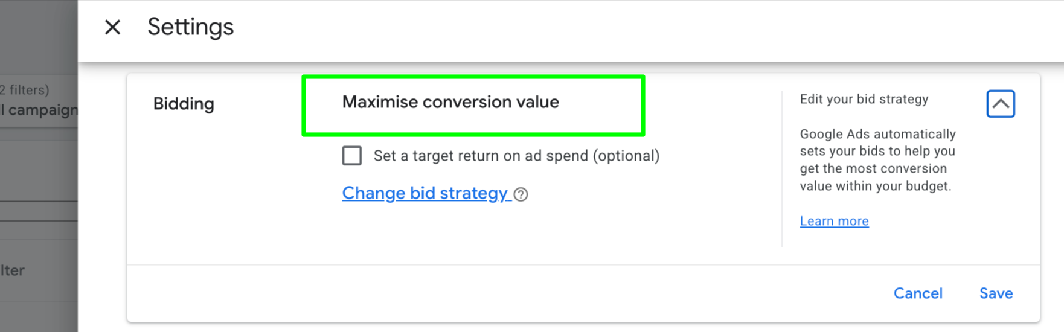Cancel the bidding changes
This screenshot has height=332, width=1064.
tap(917, 293)
